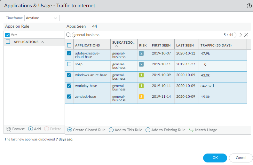
Task: Open the Timeframe dropdown
Action: 42,18
